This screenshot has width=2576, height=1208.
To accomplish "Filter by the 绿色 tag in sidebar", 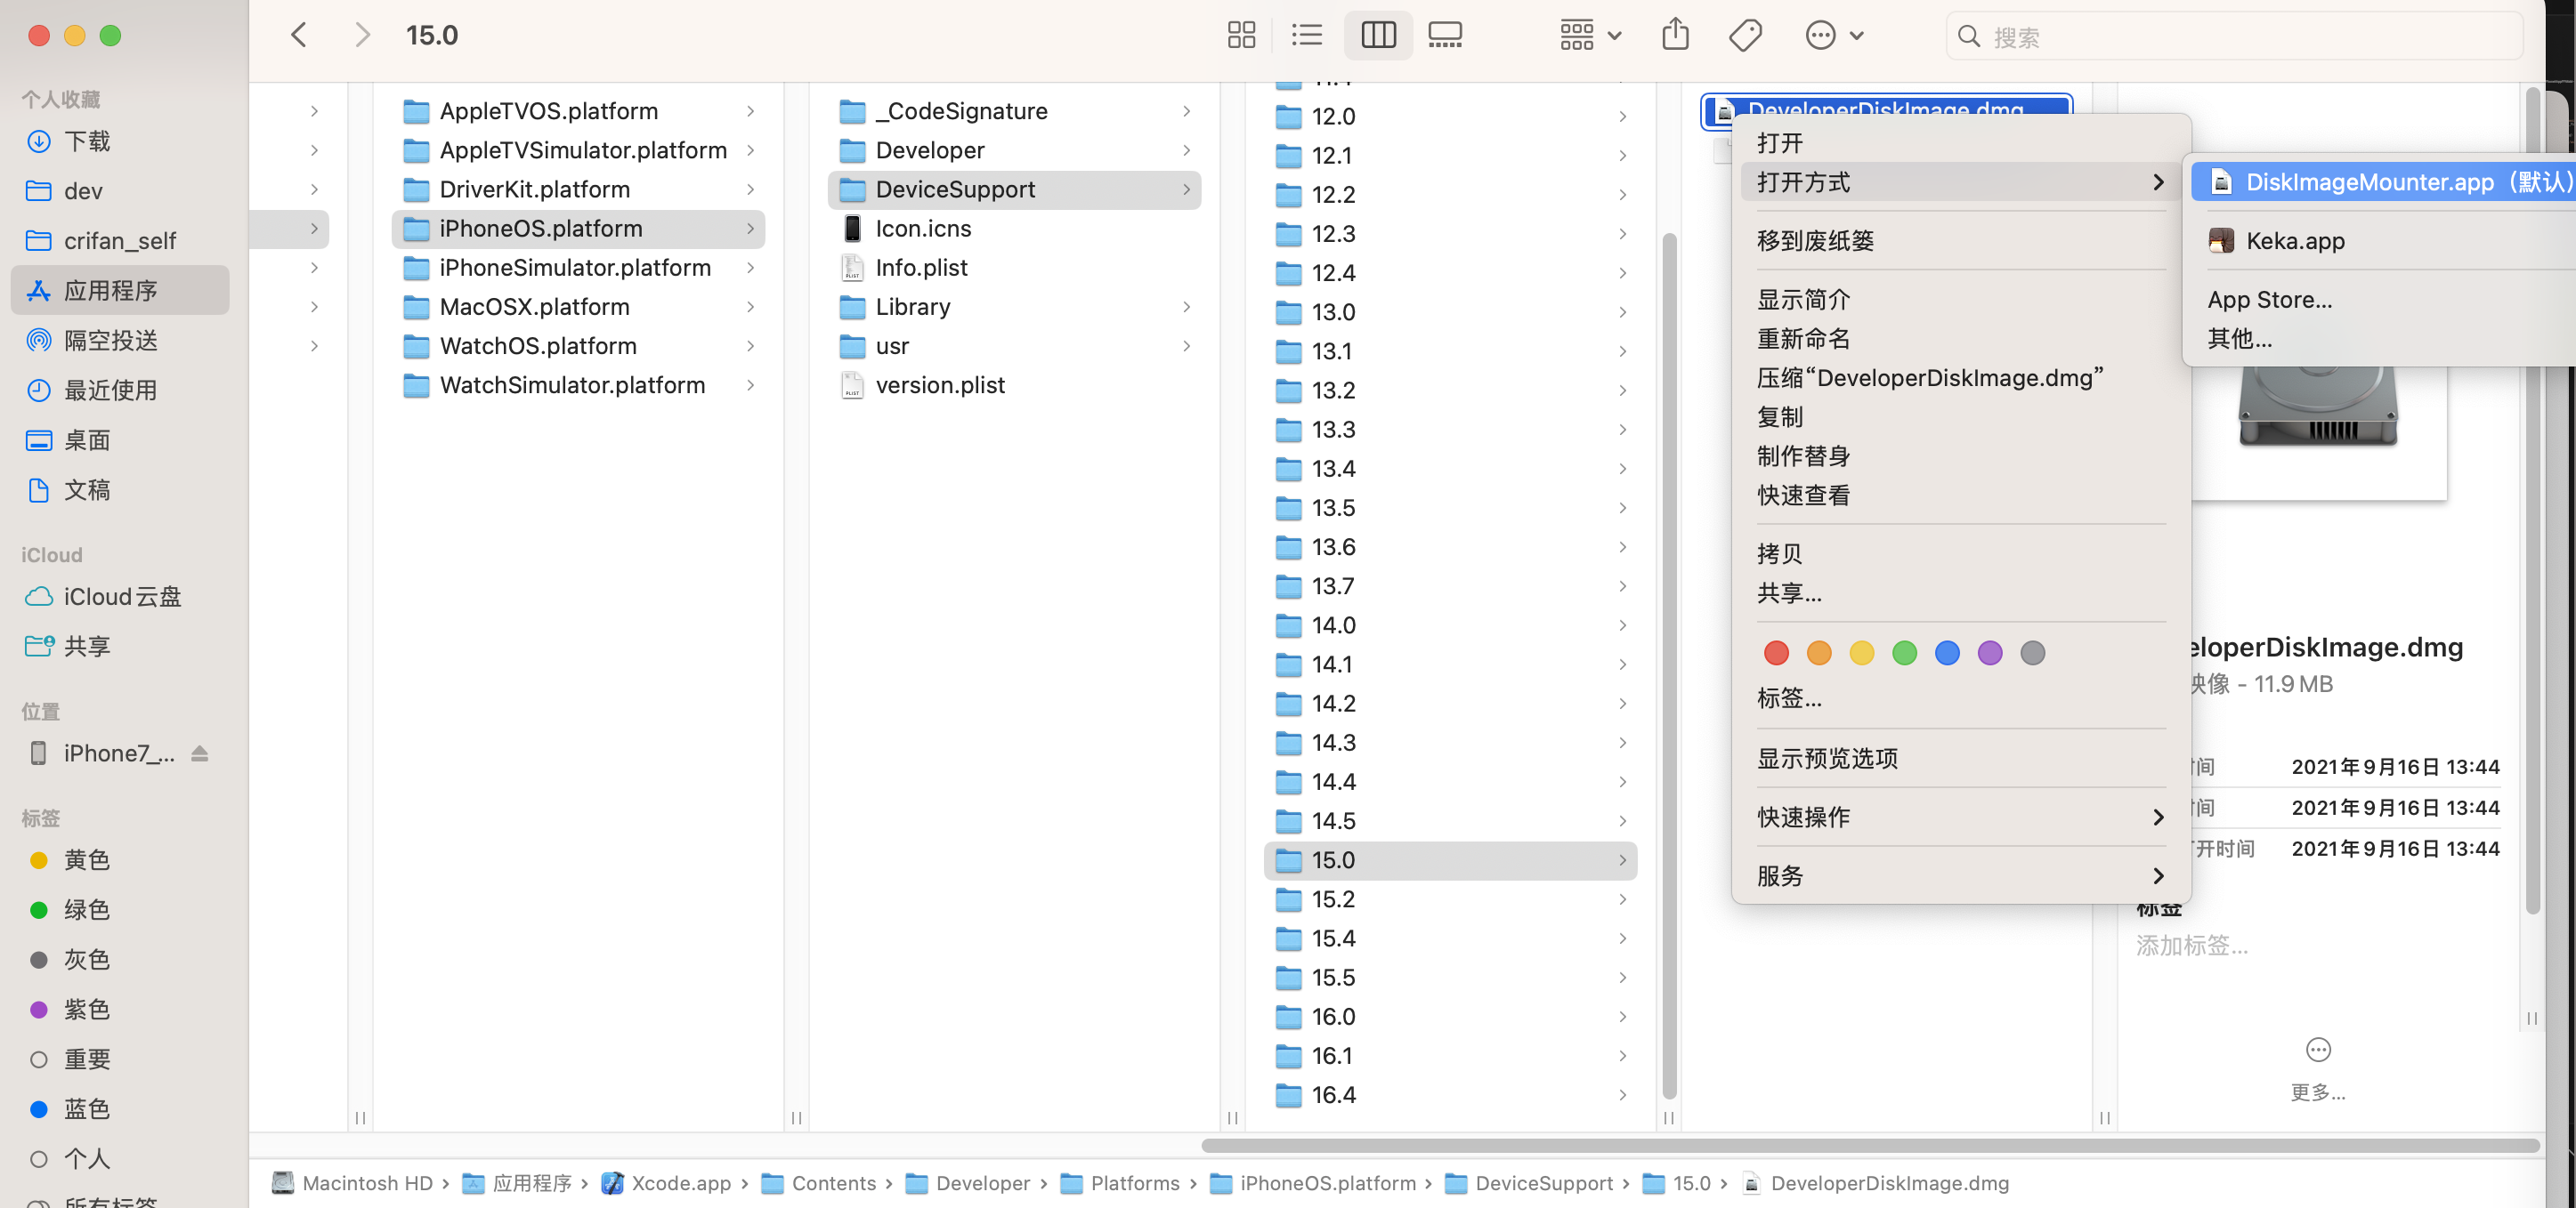I will coord(120,910).
